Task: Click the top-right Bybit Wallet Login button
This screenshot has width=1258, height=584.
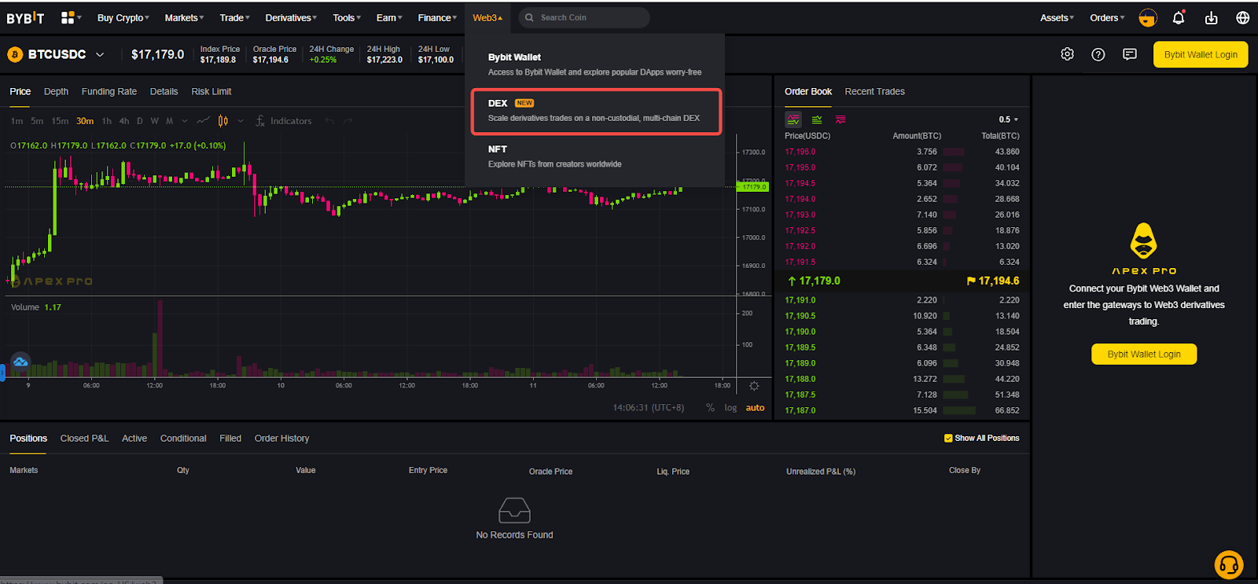Action: pos(1201,54)
